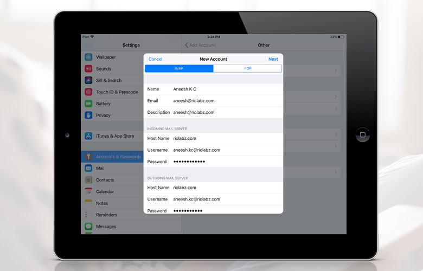
Task: Open Sounds via its red speaker icon
Action: coord(88,69)
